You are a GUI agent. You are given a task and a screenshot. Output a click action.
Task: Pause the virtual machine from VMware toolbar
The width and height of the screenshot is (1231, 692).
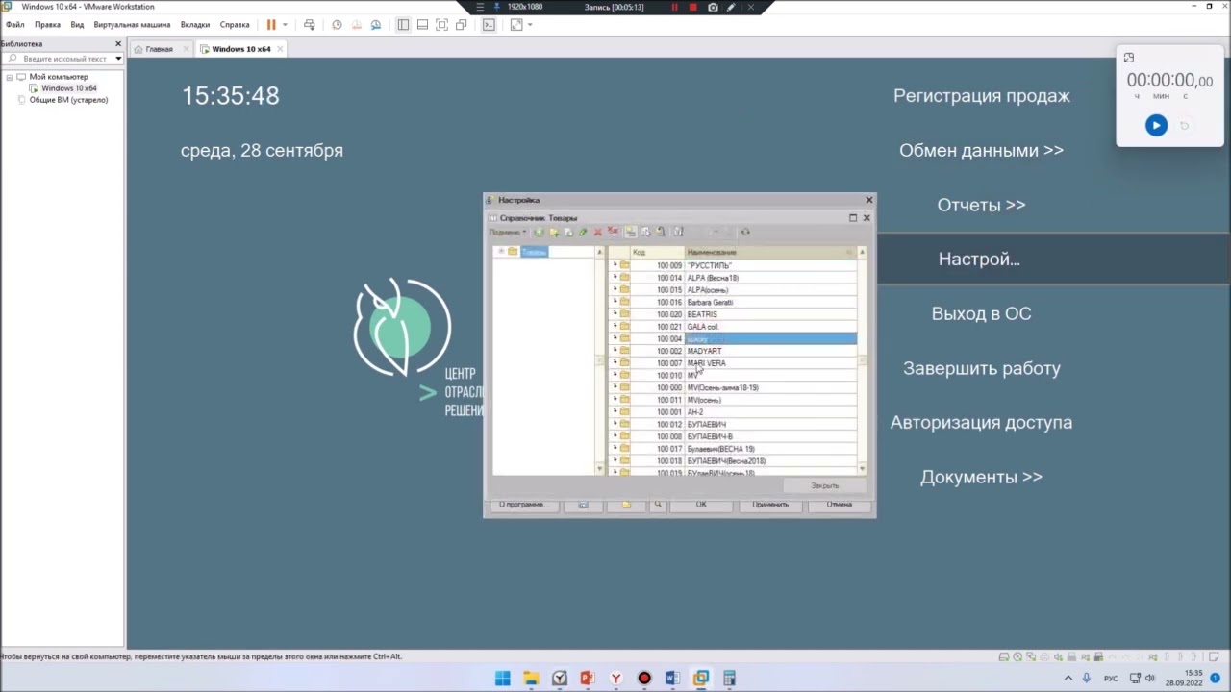(271, 24)
